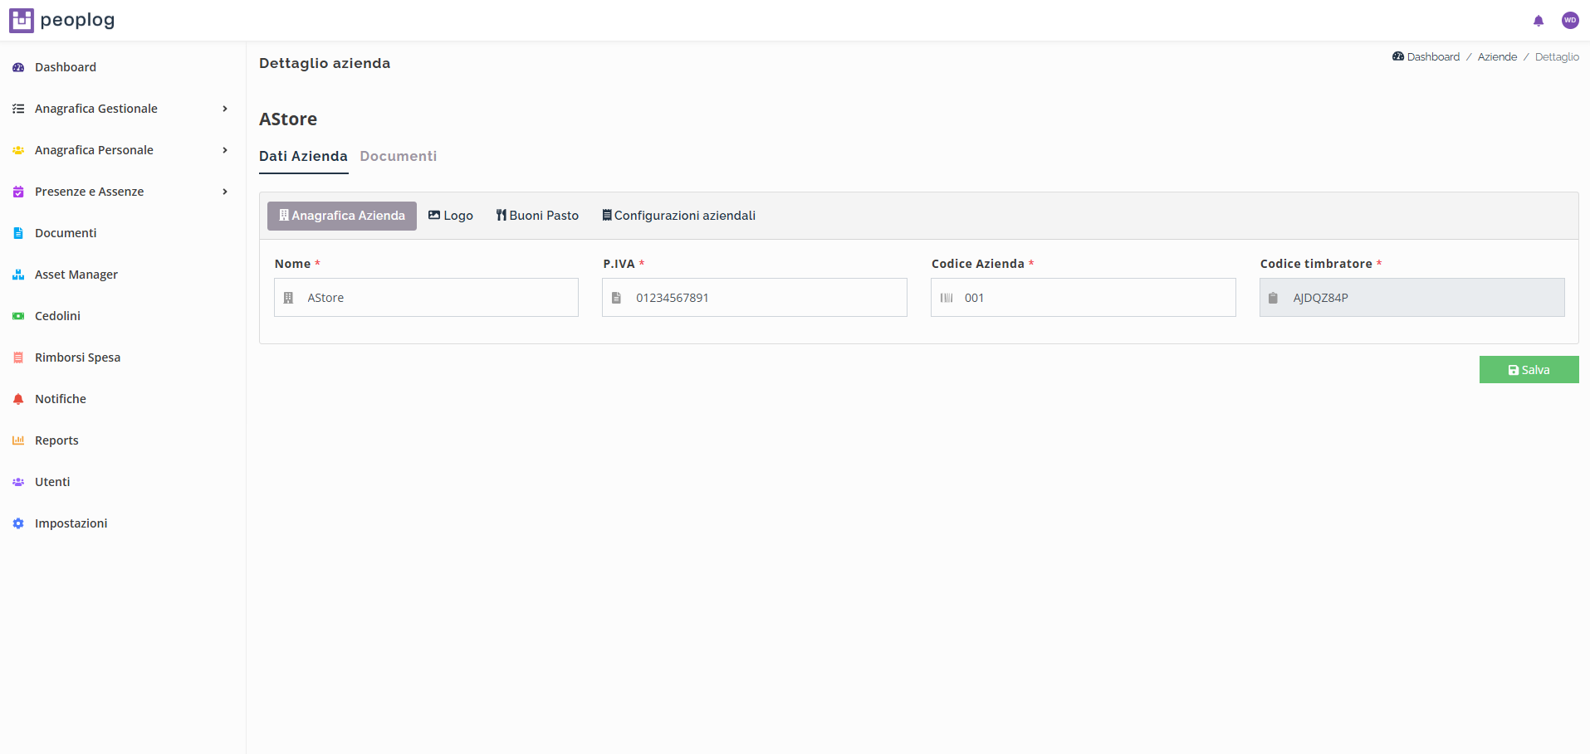Click the notification bell icon in header
1590x754 pixels.
point(1538,21)
